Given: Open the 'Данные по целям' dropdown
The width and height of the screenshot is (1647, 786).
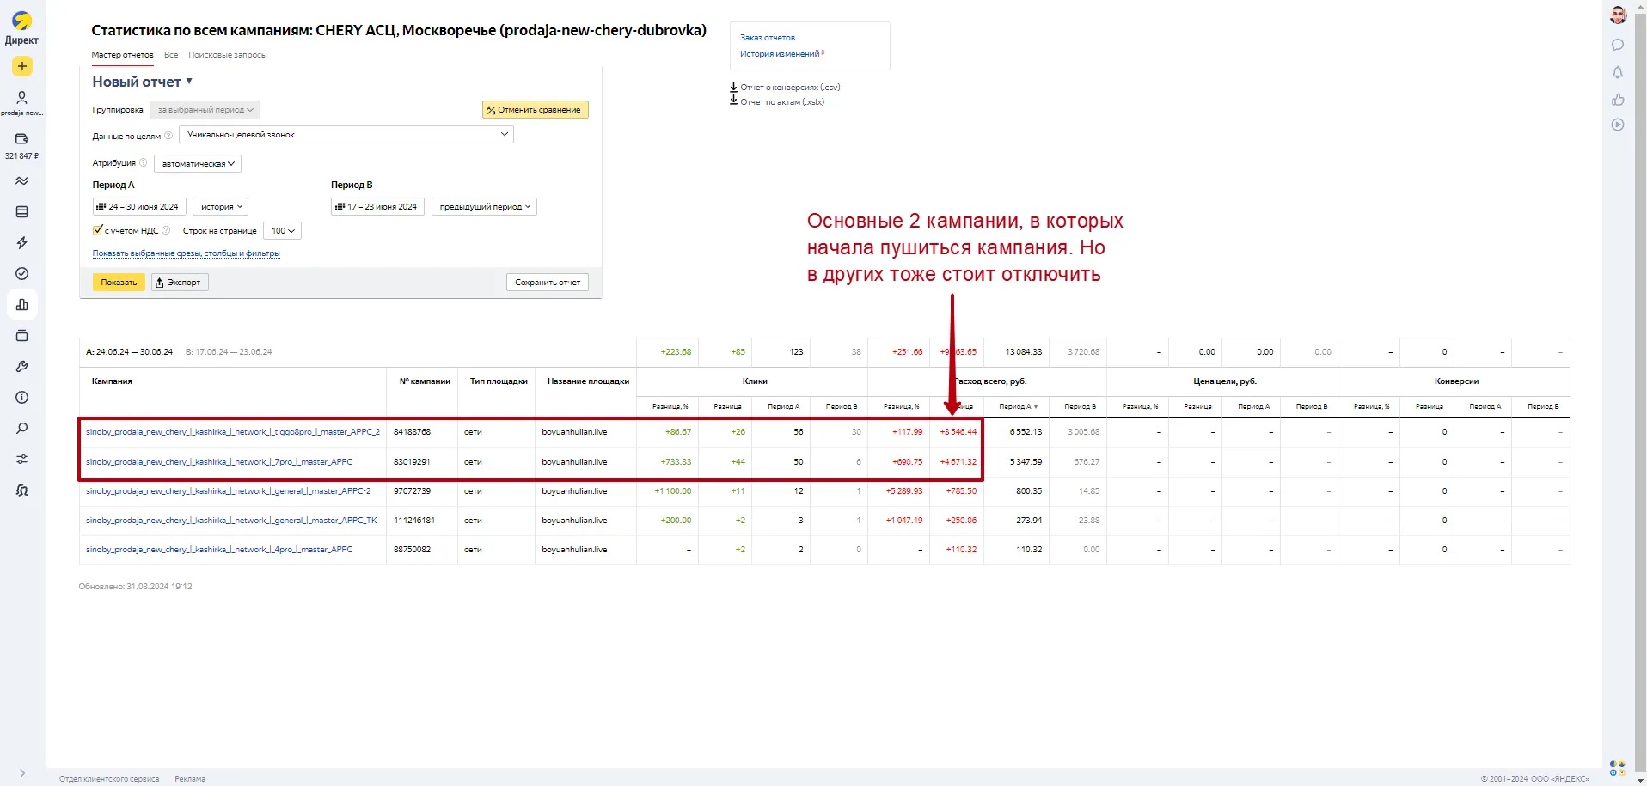Looking at the screenshot, I should tap(346, 135).
